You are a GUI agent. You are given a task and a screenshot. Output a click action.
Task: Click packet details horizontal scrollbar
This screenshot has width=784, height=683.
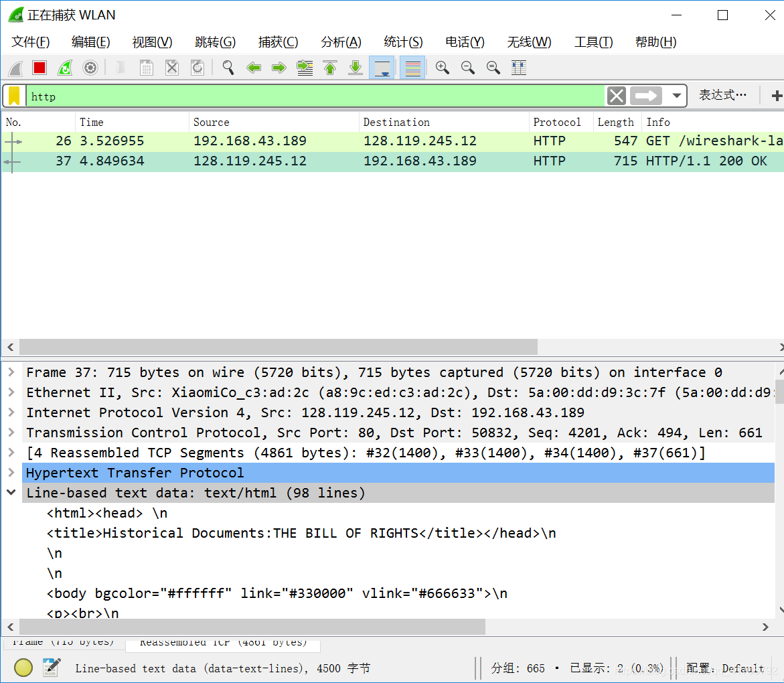coord(252,627)
